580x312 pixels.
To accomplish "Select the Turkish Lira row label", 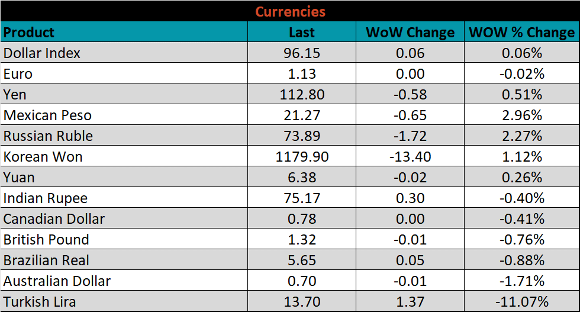I will (x=40, y=302).
